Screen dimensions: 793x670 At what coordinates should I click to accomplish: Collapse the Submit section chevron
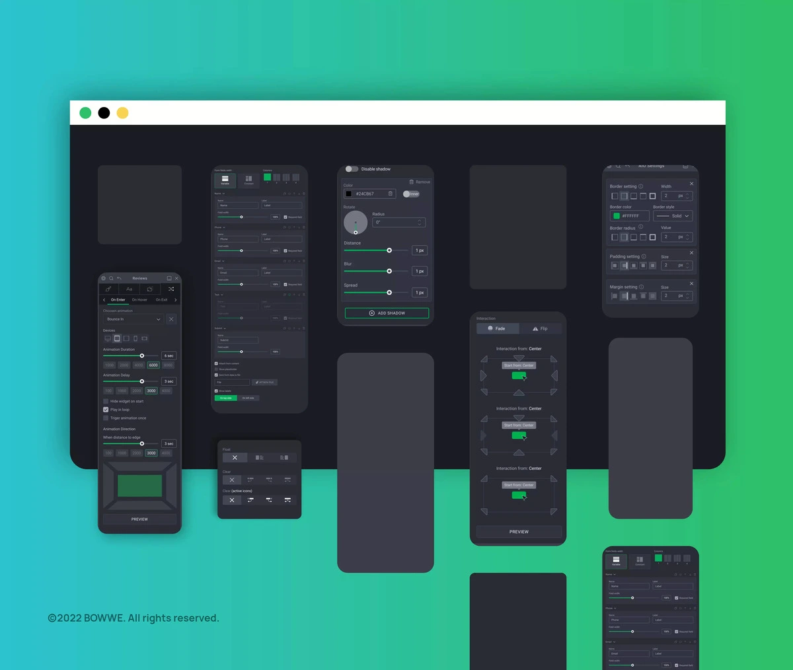[x=225, y=328]
